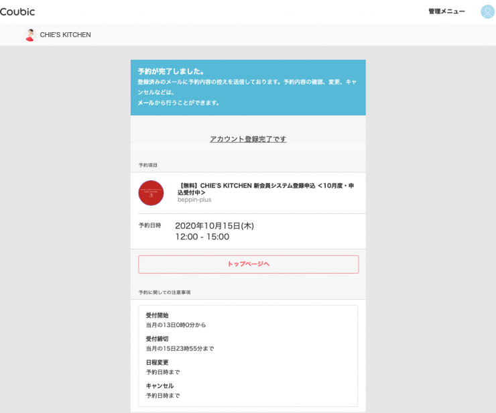Click the text 当月の13日0時0分から
The height and width of the screenshot is (413, 496).
pyautogui.click(x=176, y=325)
